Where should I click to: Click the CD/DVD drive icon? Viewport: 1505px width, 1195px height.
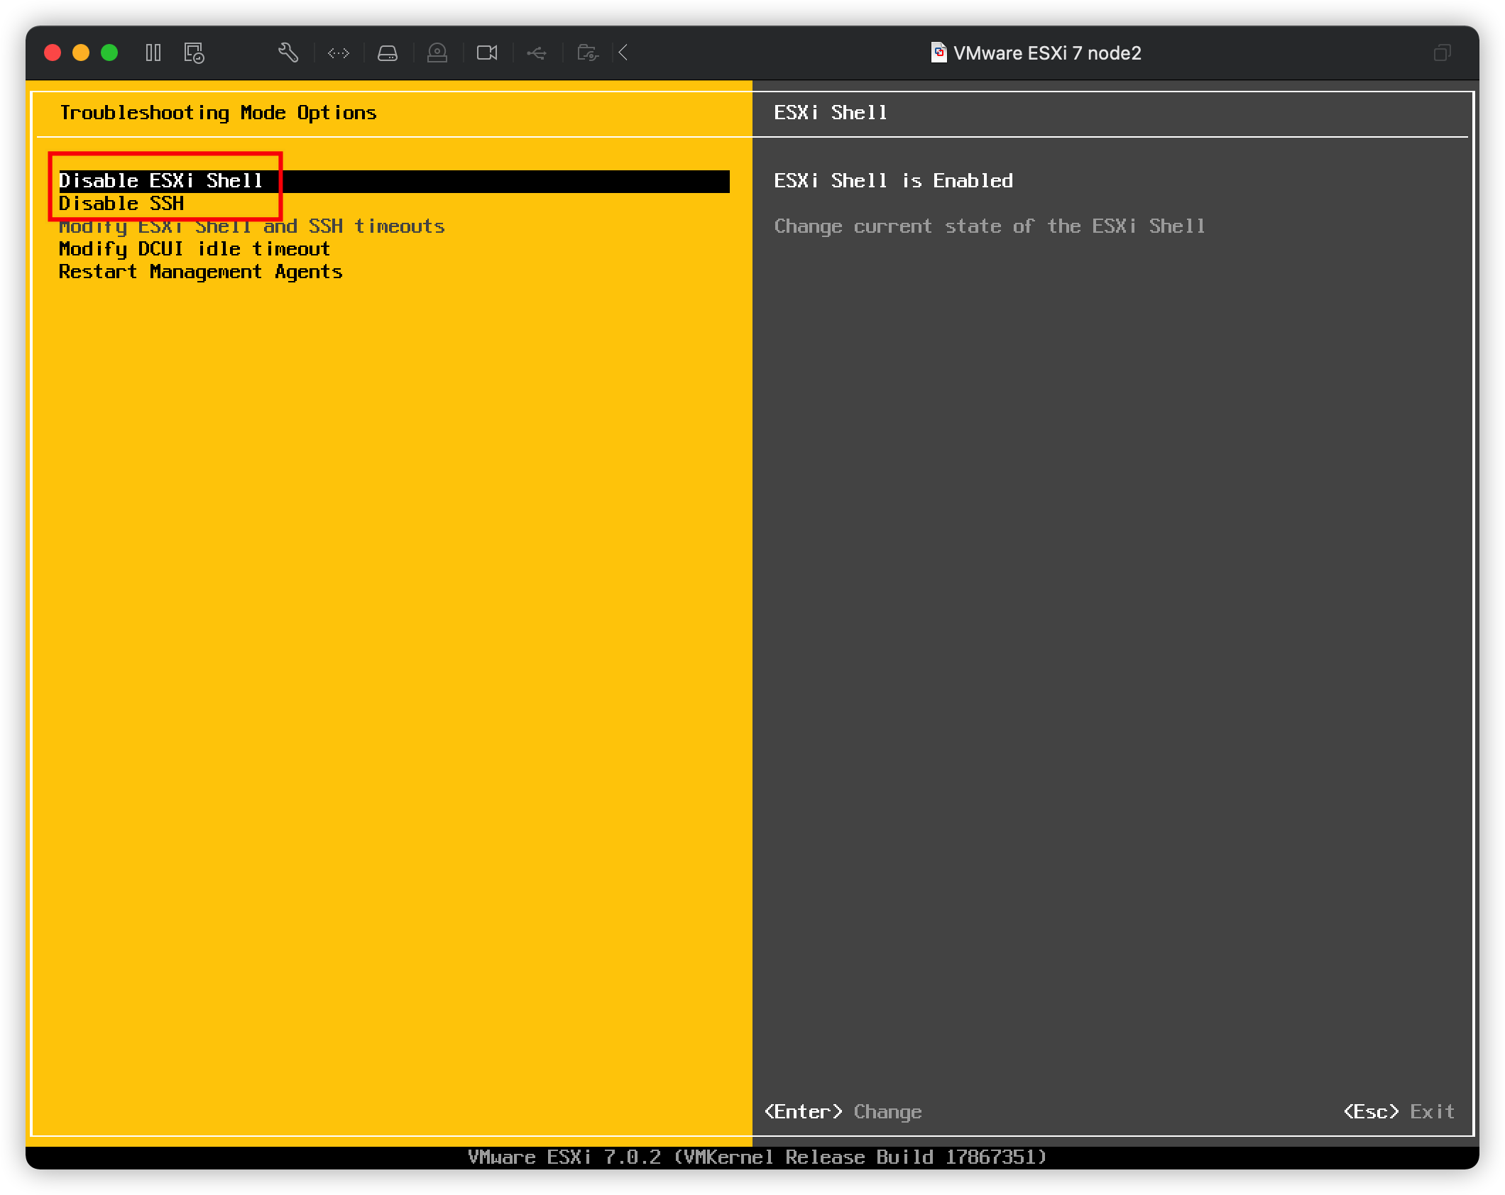tap(437, 53)
